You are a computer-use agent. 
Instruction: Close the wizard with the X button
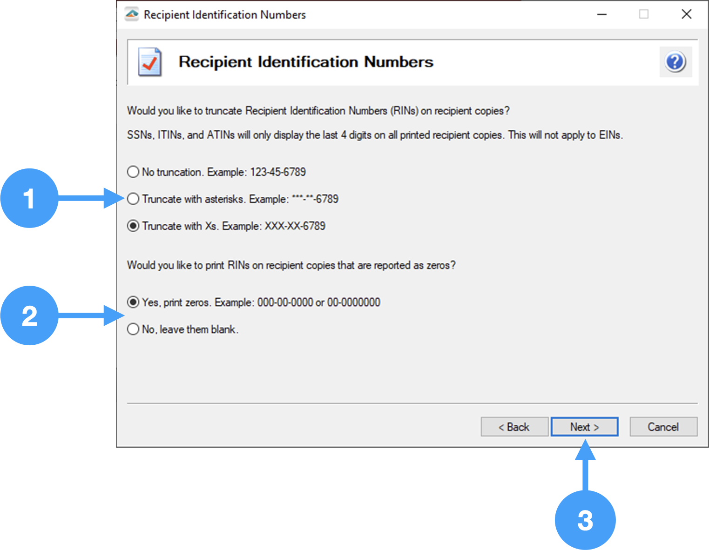pos(686,14)
